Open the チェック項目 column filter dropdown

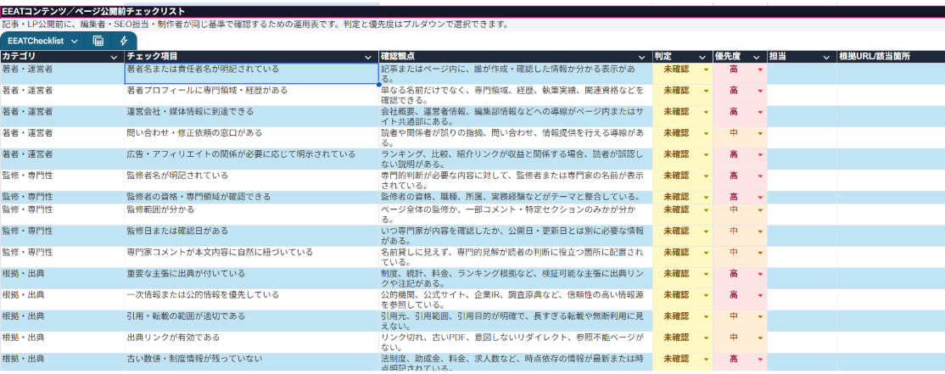pyautogui.click(x=369, y=57)
